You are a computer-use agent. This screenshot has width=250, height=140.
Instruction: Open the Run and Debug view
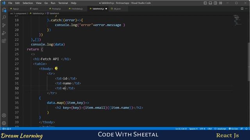pos(4,33)
